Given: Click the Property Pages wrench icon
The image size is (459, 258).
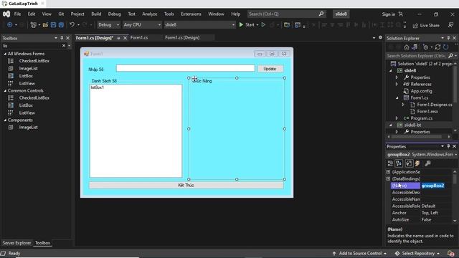Looking at the screenshot, I should (x=427, y=163).
